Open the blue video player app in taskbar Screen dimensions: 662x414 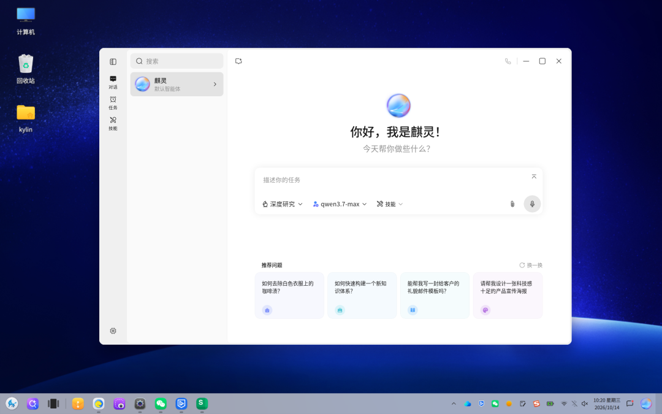pyautogui.click(x=181, y=404)
